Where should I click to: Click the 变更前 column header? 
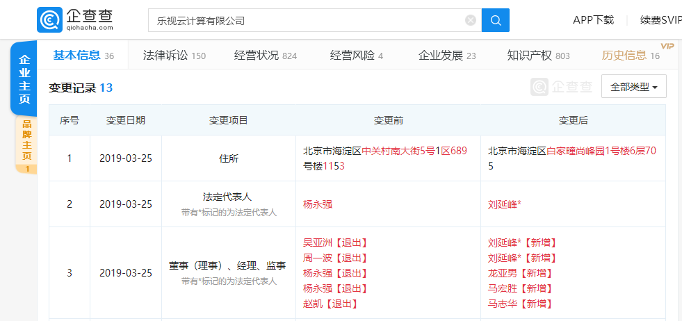click(389, 120)
